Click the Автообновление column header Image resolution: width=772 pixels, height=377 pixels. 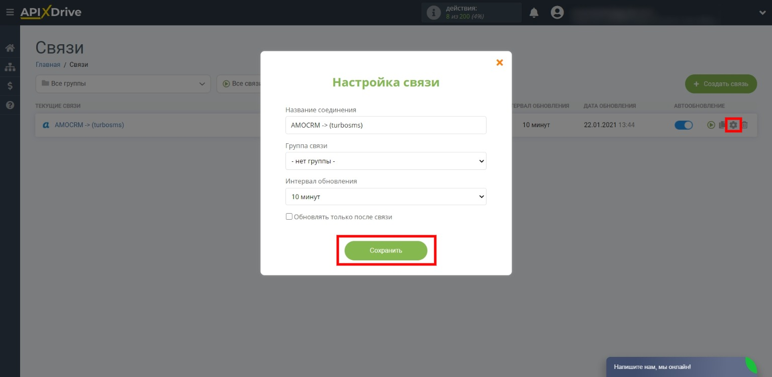coord(699,106)
